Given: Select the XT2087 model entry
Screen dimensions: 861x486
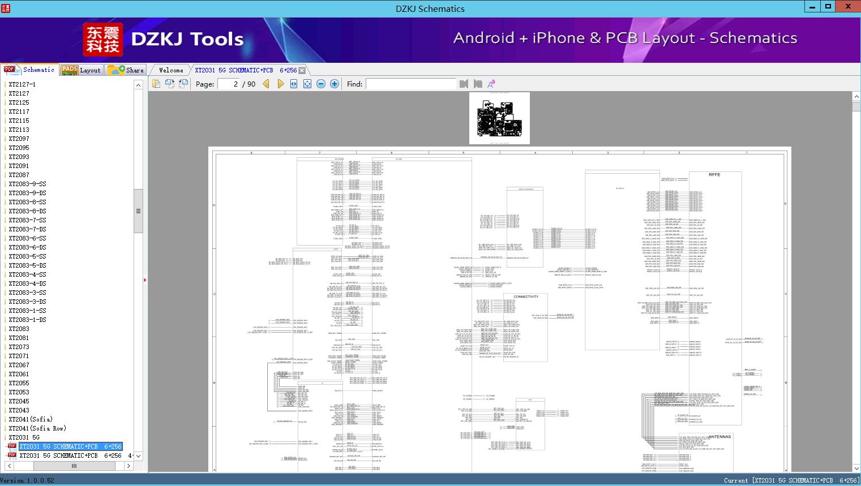Looking at the screenshot, I should point(19,175).
